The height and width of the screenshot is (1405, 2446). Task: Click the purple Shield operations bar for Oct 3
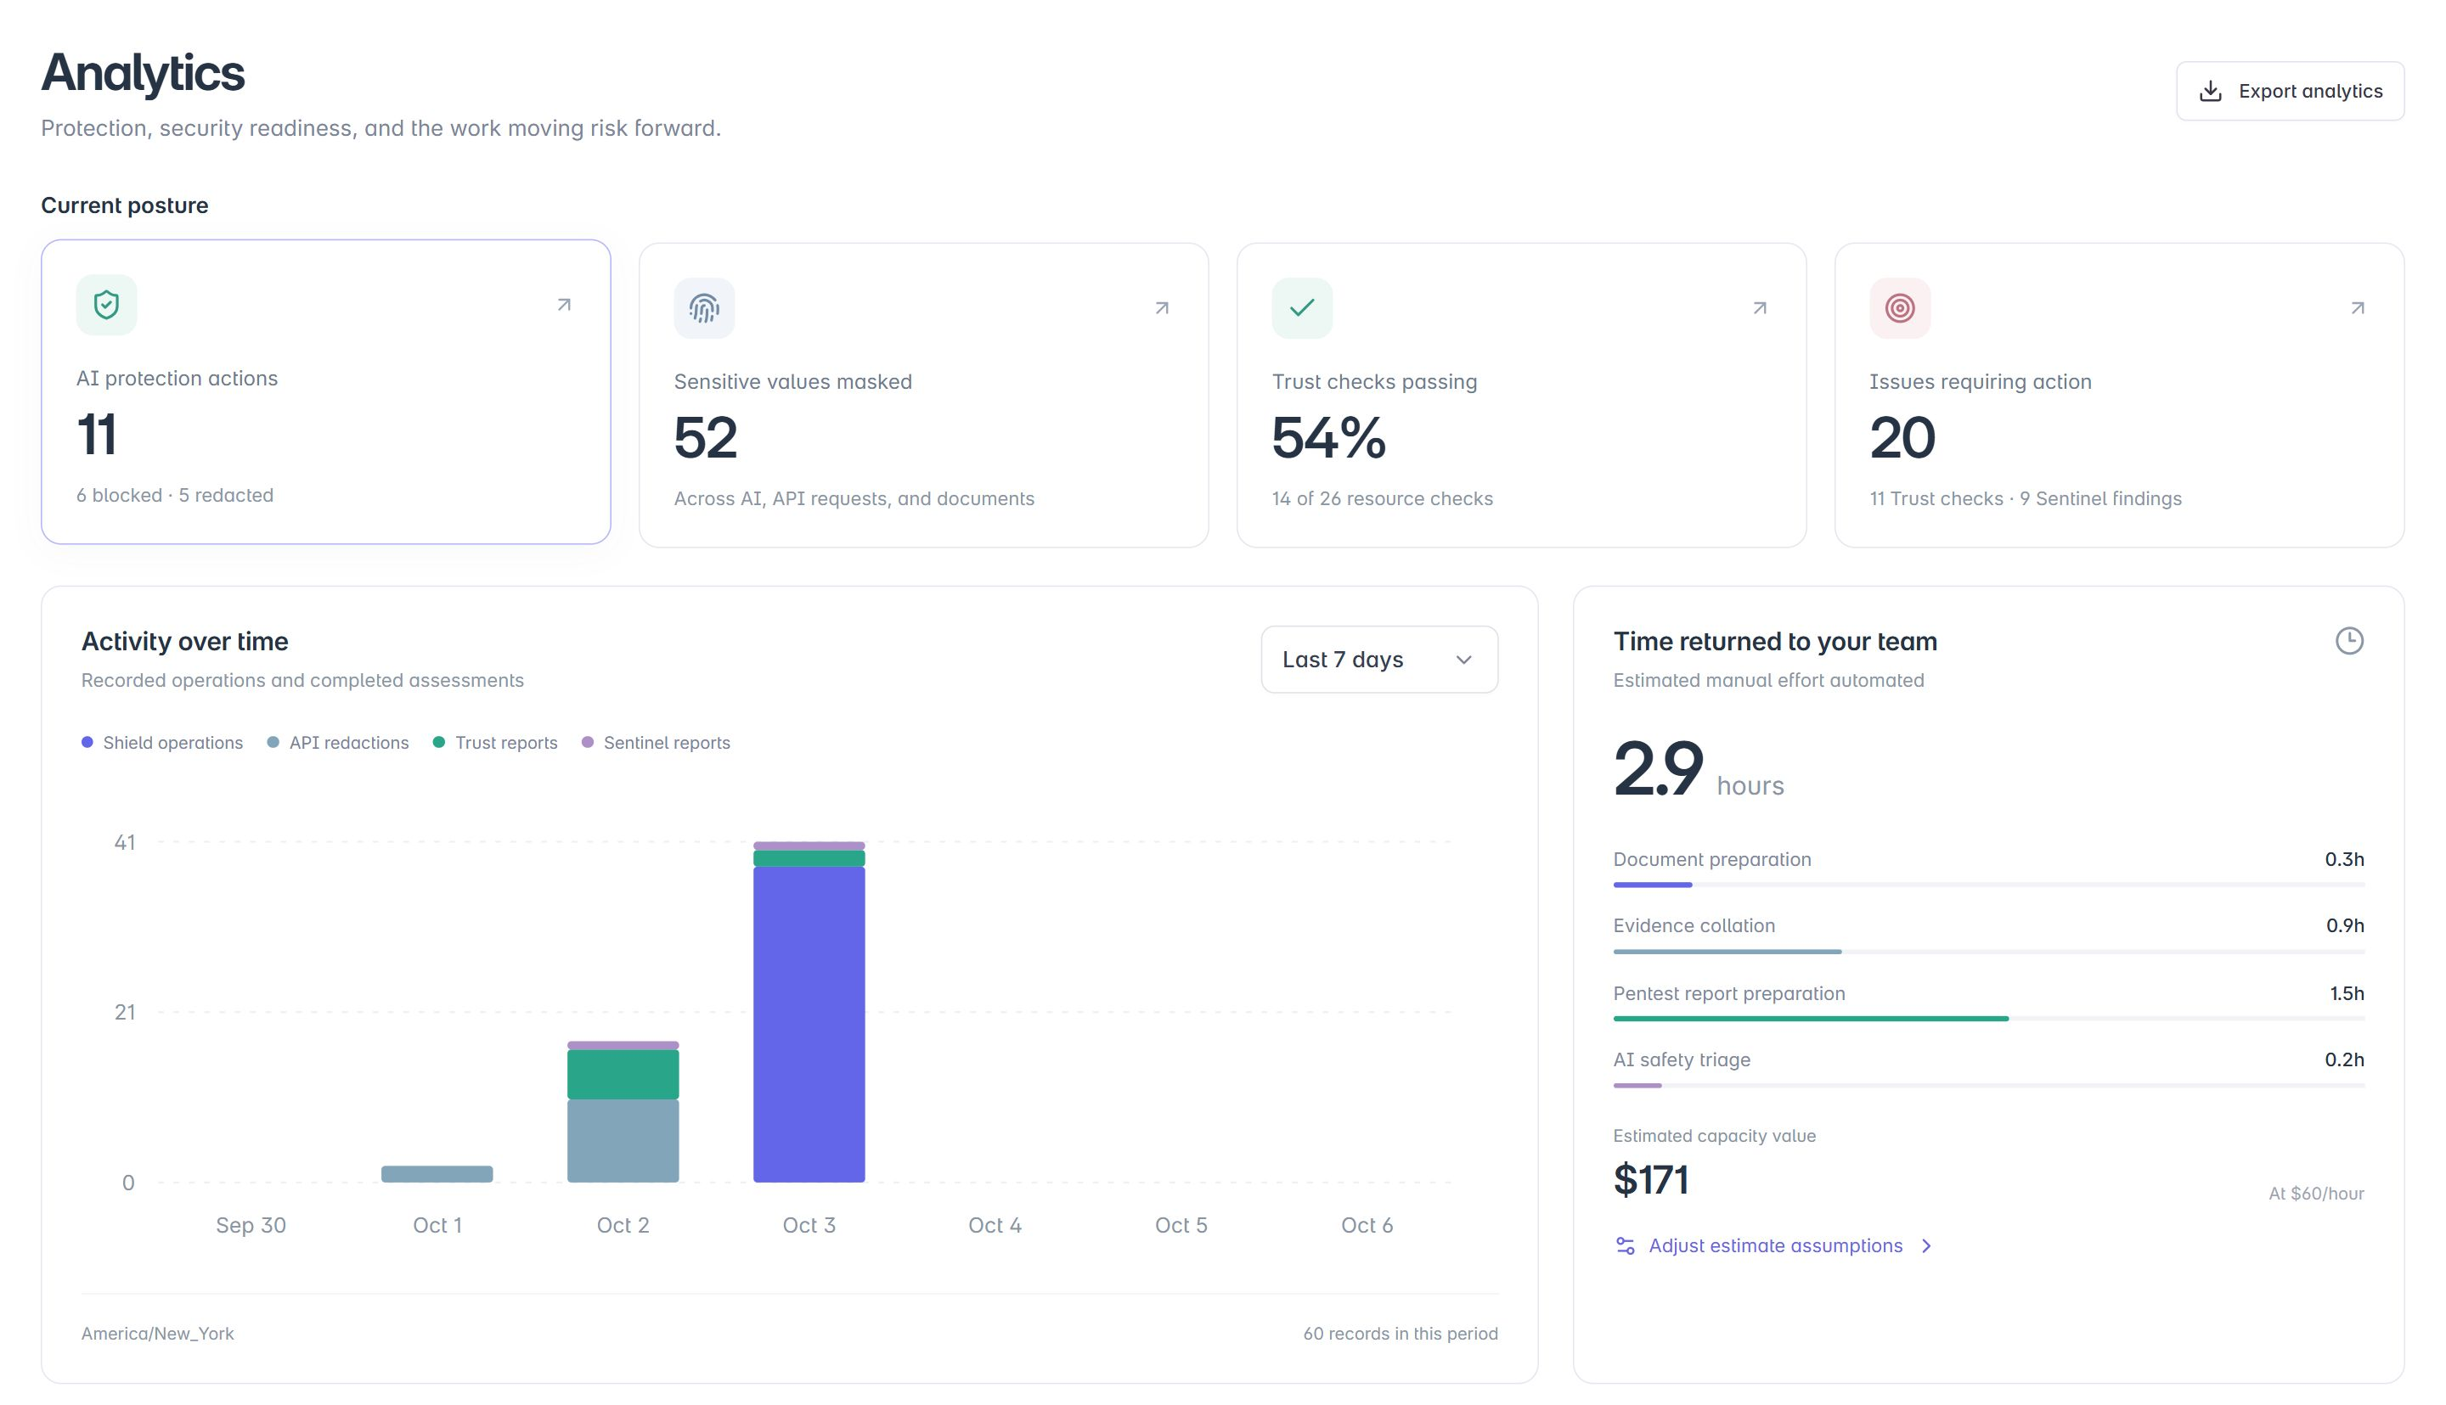[809, 1024]
